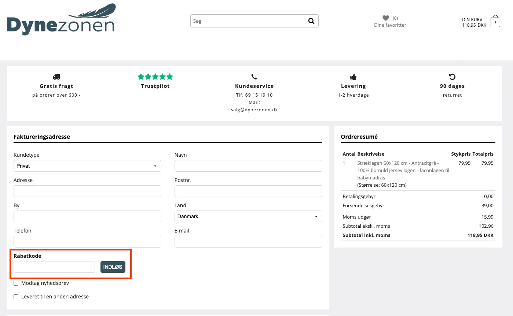Open the Kundetype dropdown
The width and height of the screenshot is (513, 316).
(87, 166)
